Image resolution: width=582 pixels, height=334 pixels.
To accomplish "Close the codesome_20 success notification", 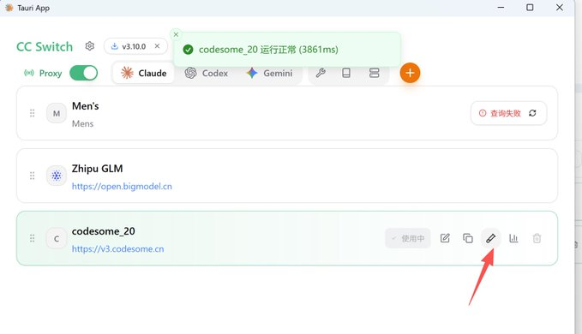I will click(176, 34).
